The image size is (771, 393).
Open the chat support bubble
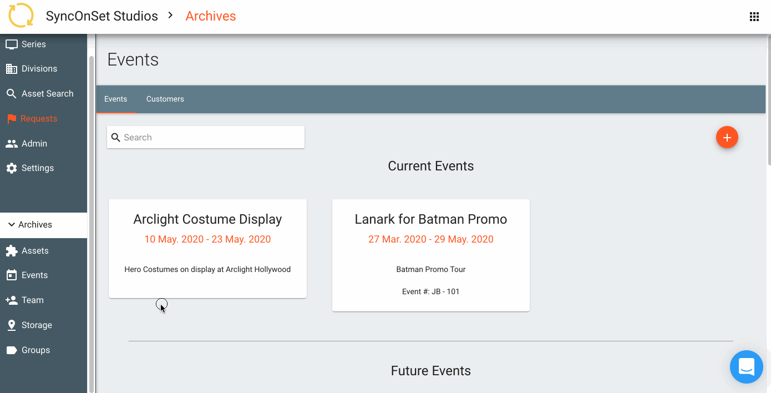747,367
